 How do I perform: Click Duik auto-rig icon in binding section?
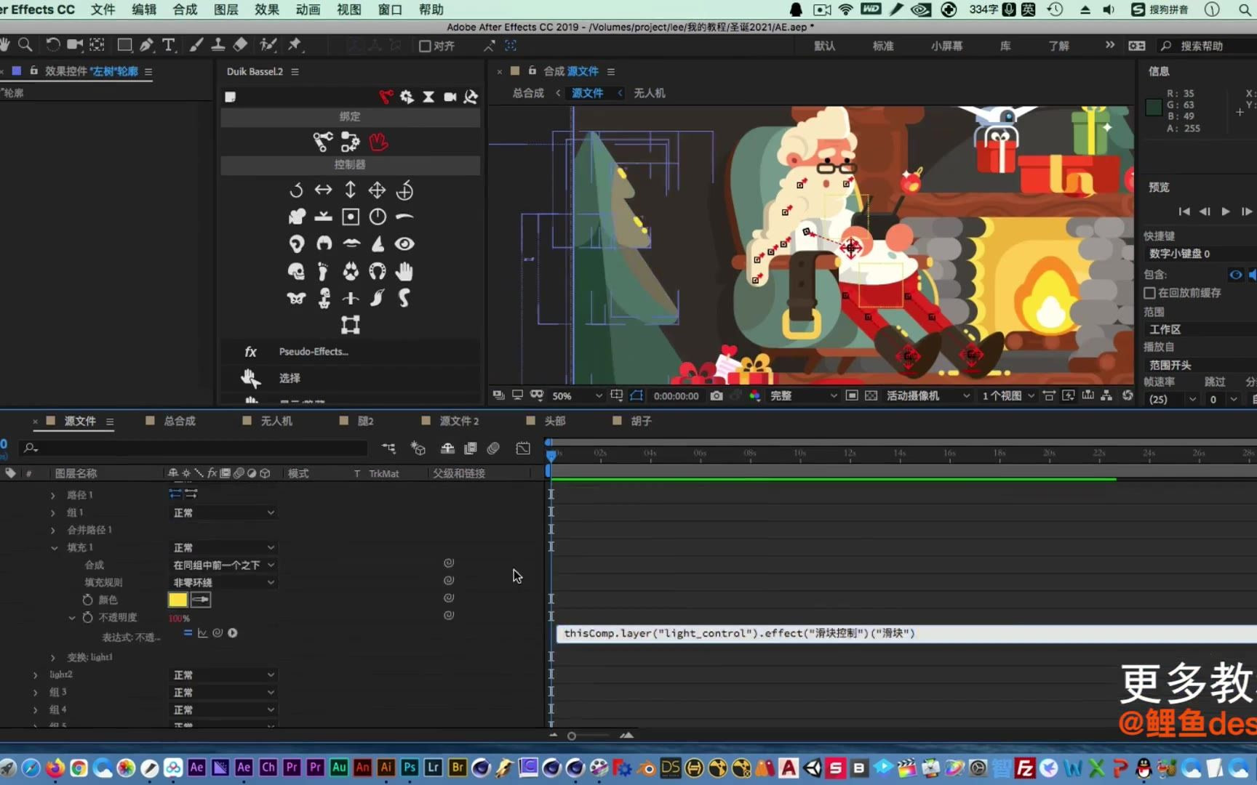pos(350,142)
